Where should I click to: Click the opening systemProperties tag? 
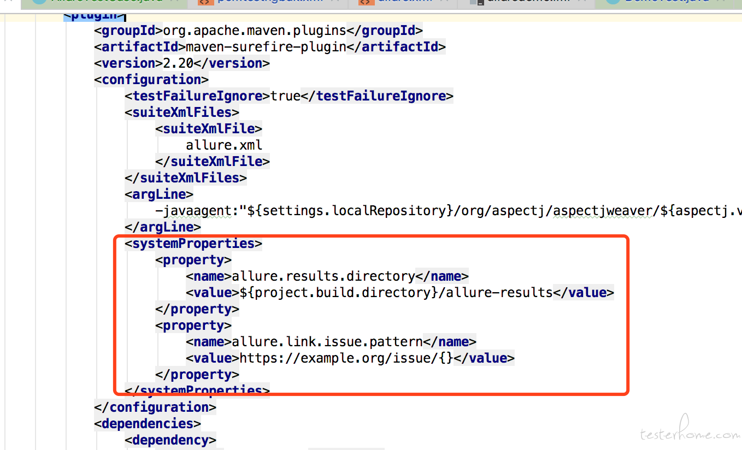tap(193, 243)
